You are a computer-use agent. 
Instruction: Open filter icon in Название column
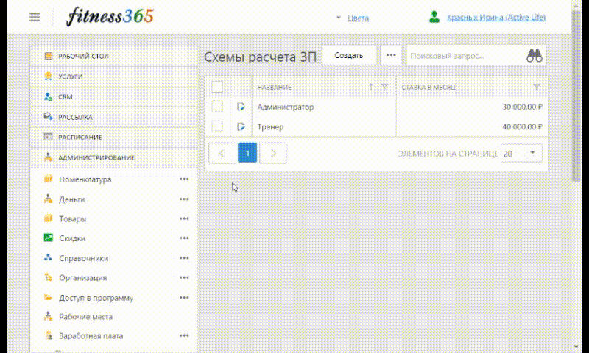pos(384,87)
